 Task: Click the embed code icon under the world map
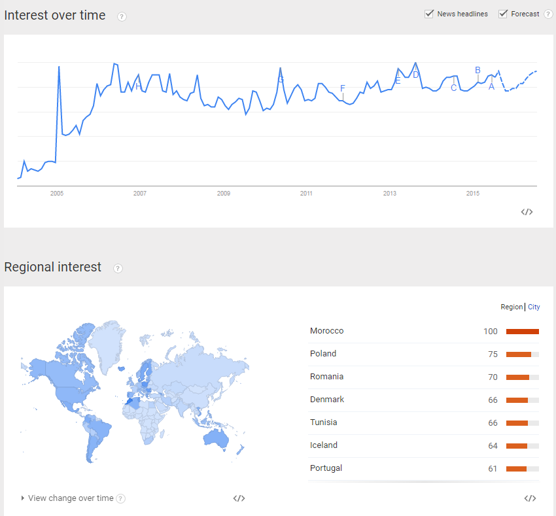(239, 498)
